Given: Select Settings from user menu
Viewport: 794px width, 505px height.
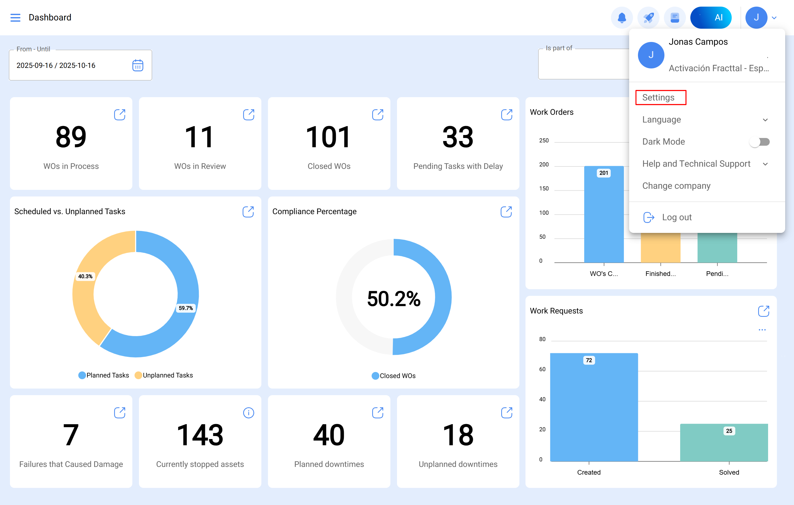Looking at the screenshot, I should [x=658, y=98].
